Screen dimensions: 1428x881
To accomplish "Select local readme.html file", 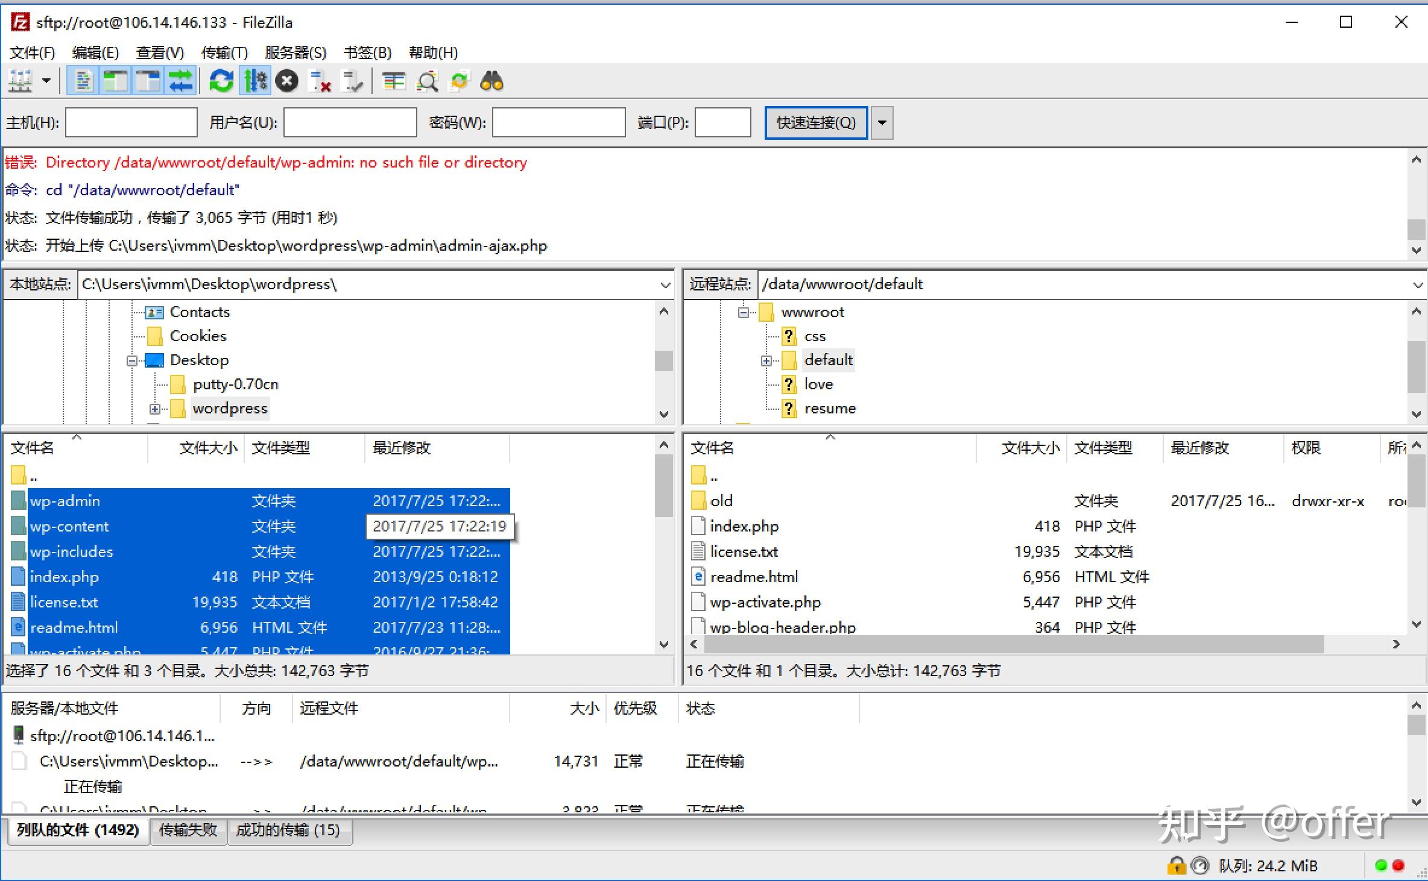I will click(x=261, y=627).
